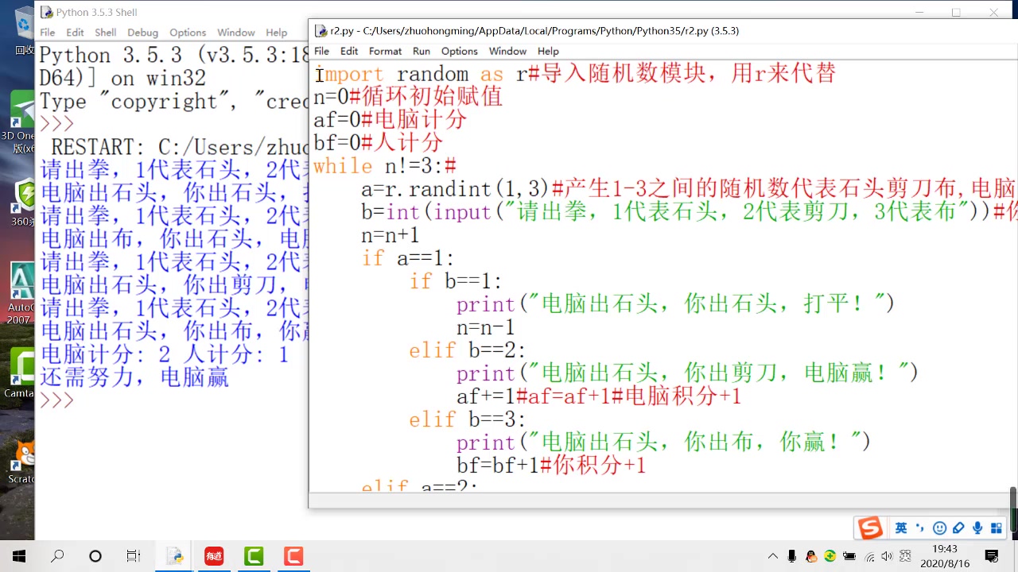Open the Shell menu in Python Shell
Image resolution: width=1018 pixels, height=572 pixels.
point(104,33)
